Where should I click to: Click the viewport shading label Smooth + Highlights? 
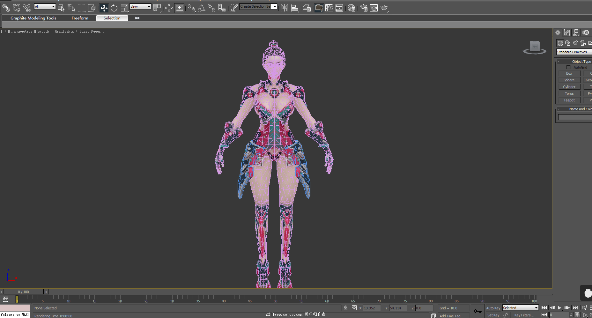pyautogui.click(x=56, y=32)
